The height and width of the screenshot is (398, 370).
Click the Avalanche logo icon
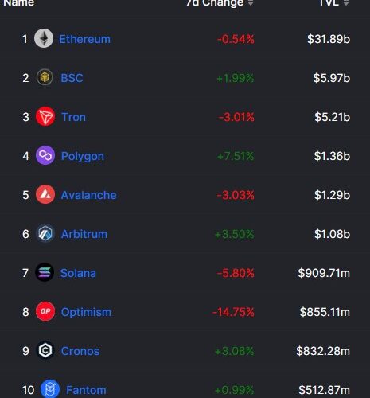click(45, 194)
